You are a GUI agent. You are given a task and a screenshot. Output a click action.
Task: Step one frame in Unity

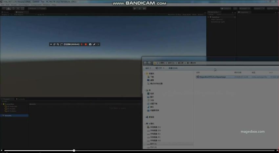click(x=144, y=9)
